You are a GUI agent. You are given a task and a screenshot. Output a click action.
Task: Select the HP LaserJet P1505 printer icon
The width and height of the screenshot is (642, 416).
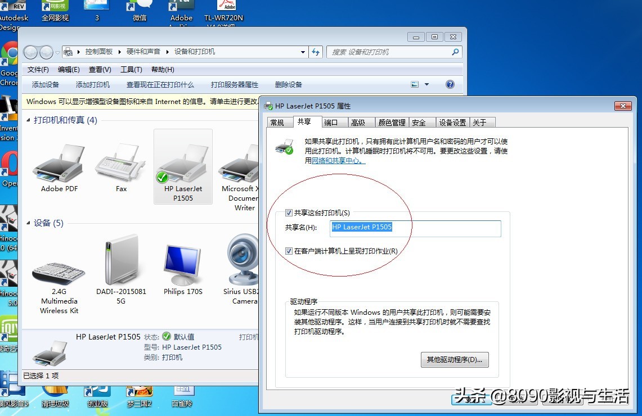pos(183,163)
